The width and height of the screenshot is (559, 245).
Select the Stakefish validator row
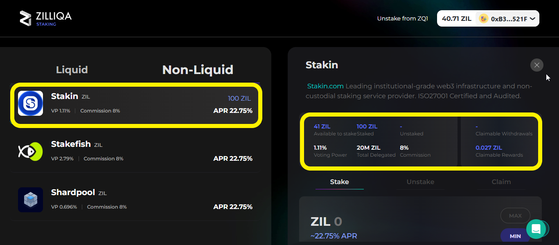(x=135, y=151)
